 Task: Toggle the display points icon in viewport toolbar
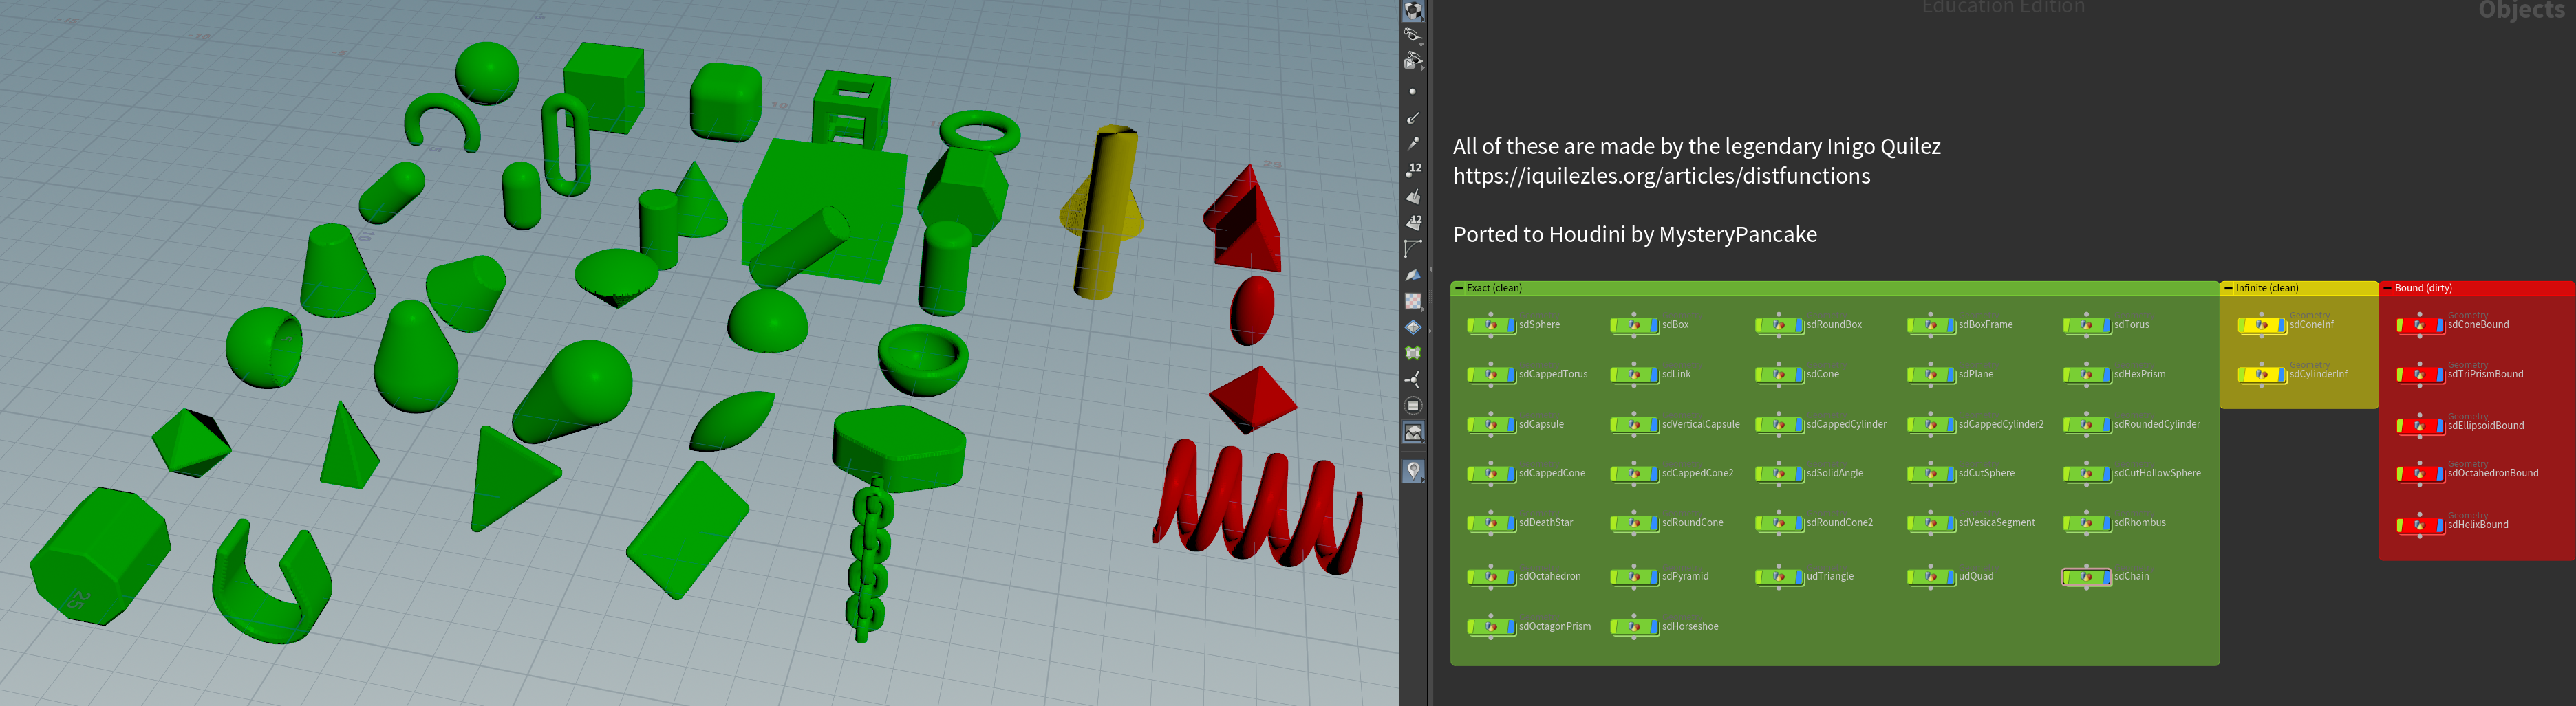pyautogui.click(x=1412, y=92)
